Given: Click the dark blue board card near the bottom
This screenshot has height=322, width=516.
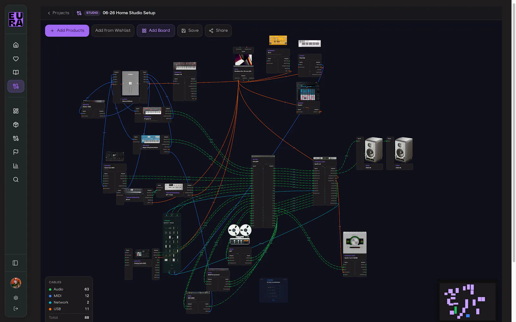Looking at the screenshot, I should (x=273, y=290).
